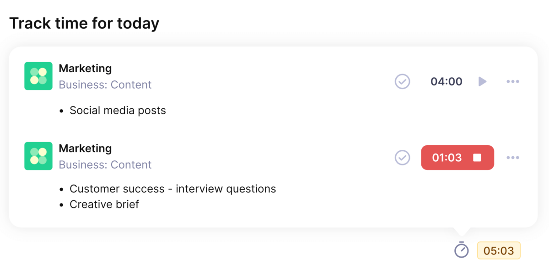Click the green Marketing icon on the first entry
Viewport: 549px width, 265px height.
coord(38,76)
